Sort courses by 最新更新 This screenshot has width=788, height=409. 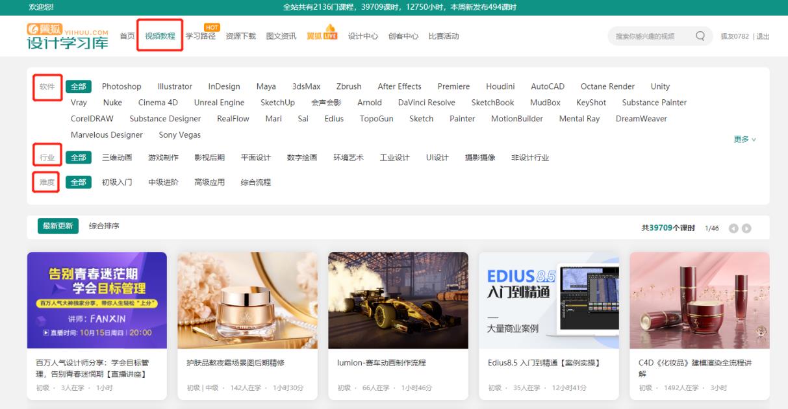[x=58, y=226]
